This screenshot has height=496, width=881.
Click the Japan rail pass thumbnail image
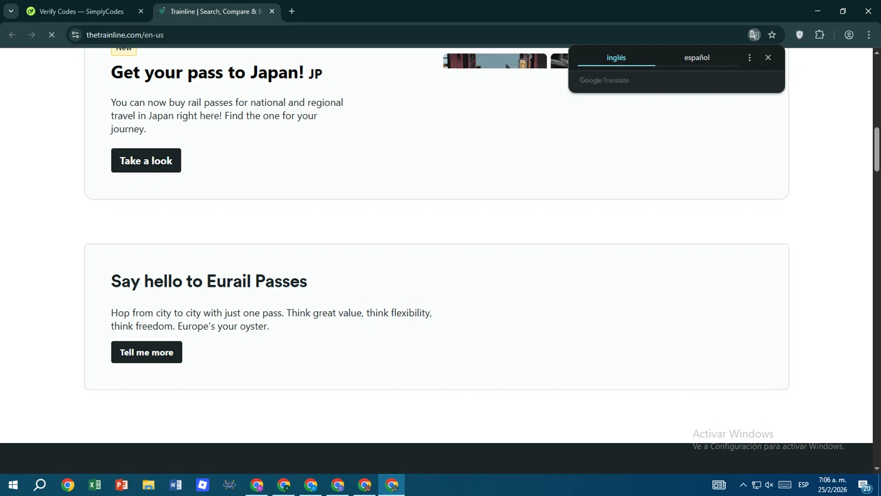point(495,61)
